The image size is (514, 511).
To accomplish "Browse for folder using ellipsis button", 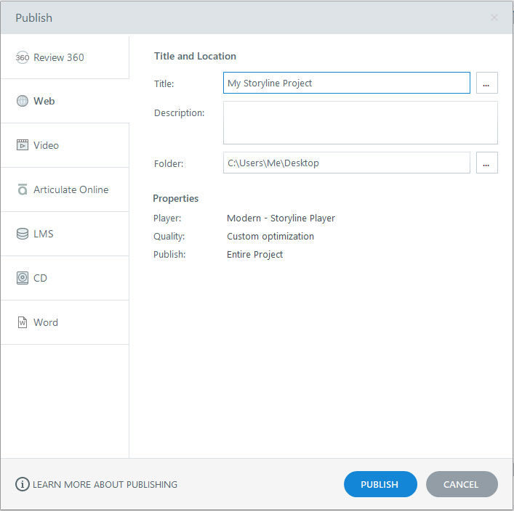I will pos(486,163).
